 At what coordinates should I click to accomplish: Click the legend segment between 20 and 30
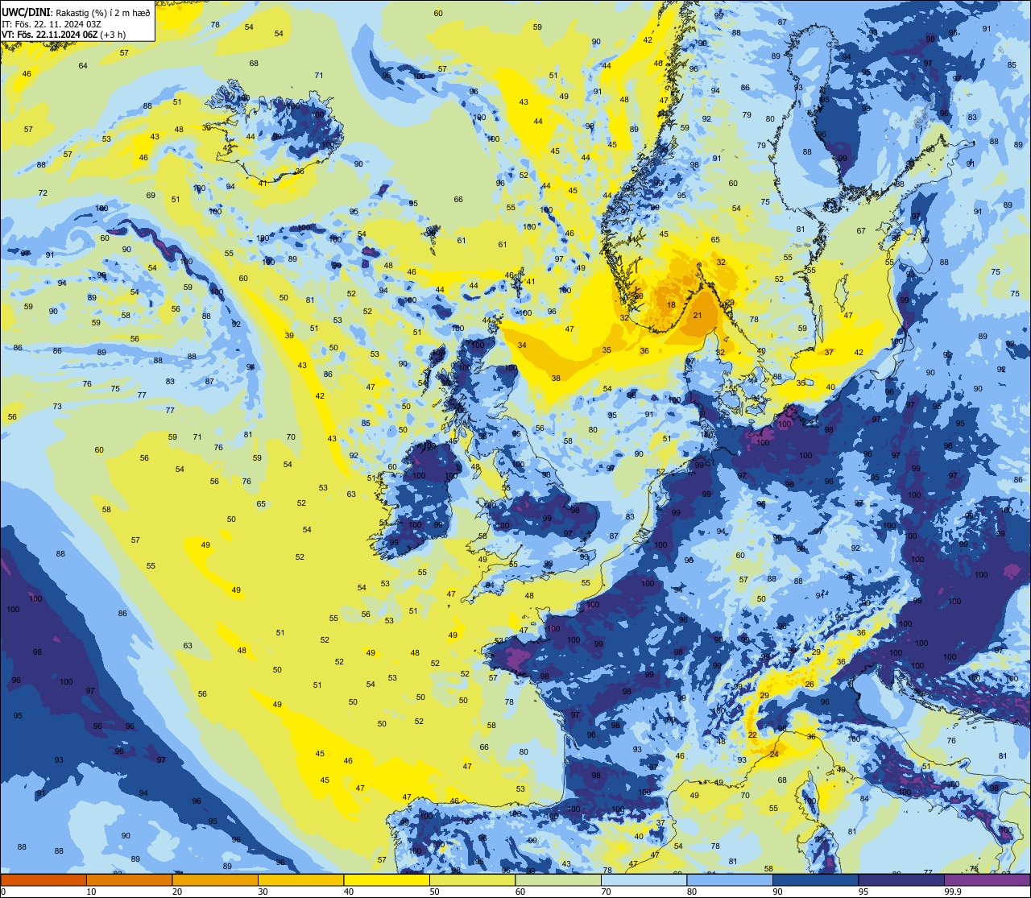215,879
